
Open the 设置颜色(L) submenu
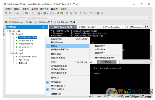tap(68, 94)
